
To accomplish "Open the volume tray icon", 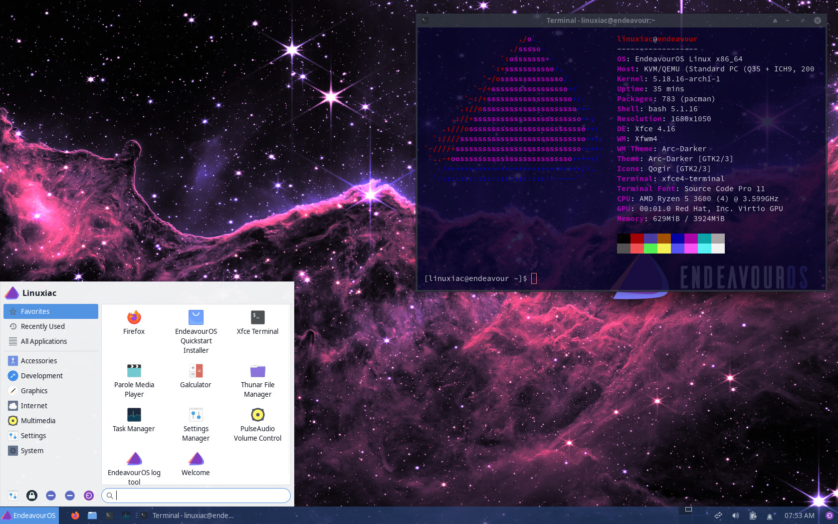I will tap(735, 516).
